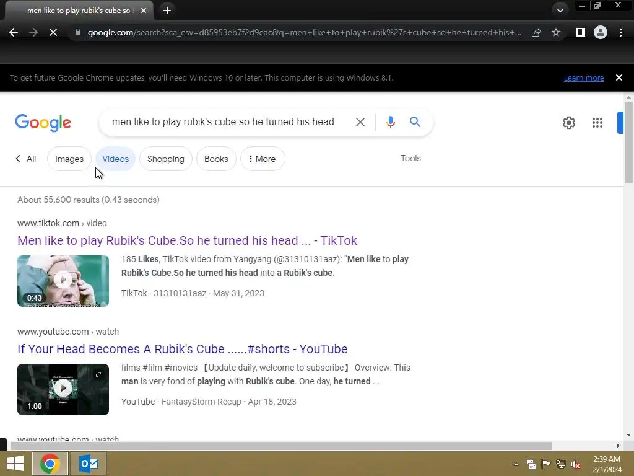Open the Action Center flag icon
634x476 pixels.
pyautogui.click(x=546, y=464)
